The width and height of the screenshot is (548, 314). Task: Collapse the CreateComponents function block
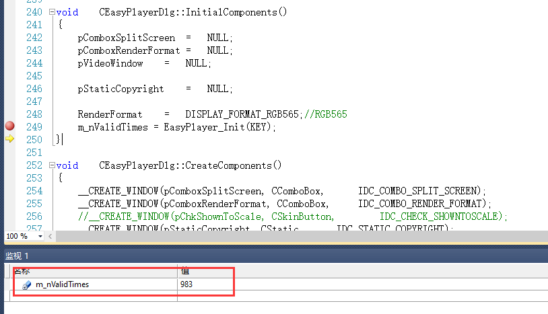(51, 165)
